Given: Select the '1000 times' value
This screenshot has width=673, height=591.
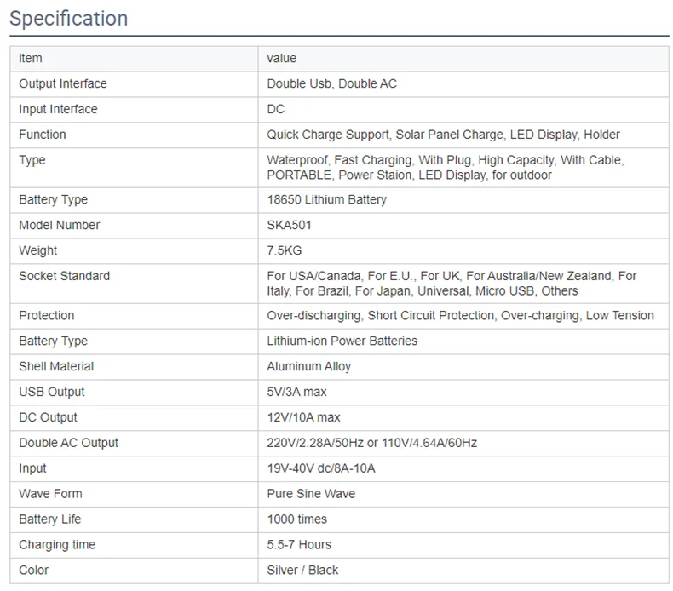Looking at the screenshot, I should coord(297,519).
